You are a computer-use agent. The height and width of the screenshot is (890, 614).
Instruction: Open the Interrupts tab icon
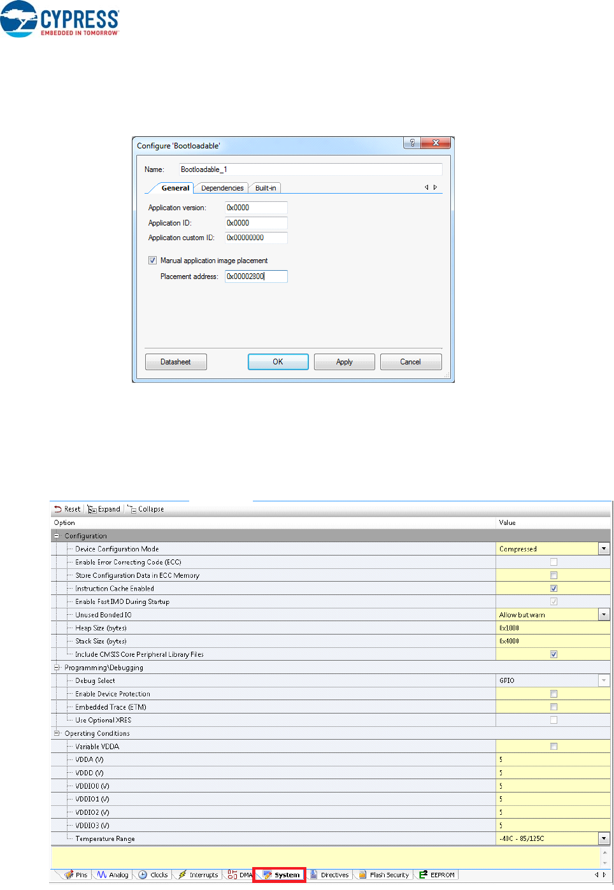click(x=182, y=875)
